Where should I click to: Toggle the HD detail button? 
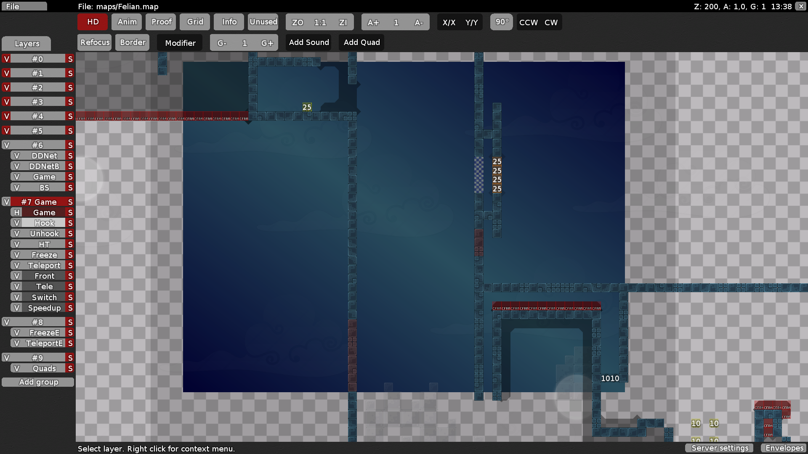coord(93,22)
